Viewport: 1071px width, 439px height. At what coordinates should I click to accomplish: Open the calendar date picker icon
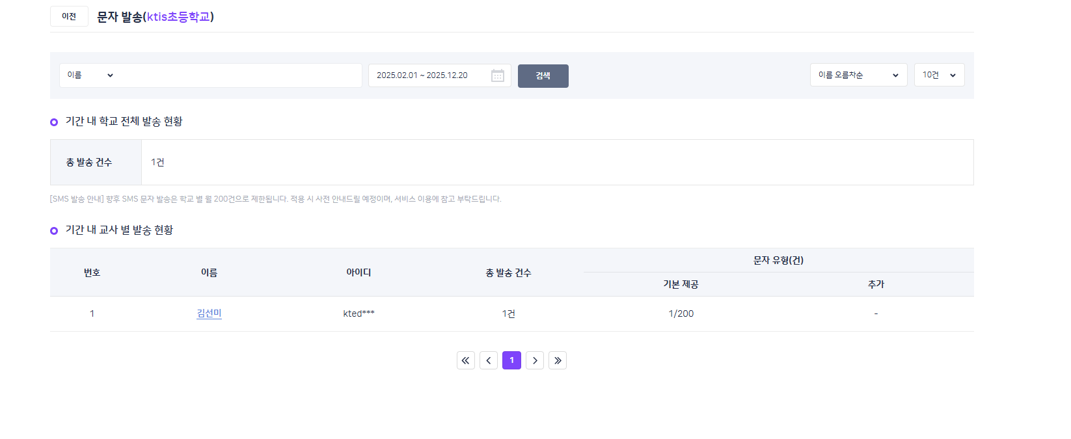click(x=498, y=76)
